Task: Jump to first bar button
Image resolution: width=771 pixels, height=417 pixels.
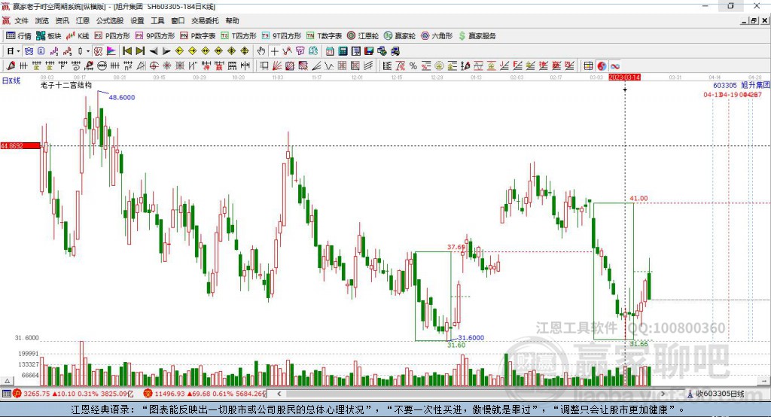Action: coord(126,51)
